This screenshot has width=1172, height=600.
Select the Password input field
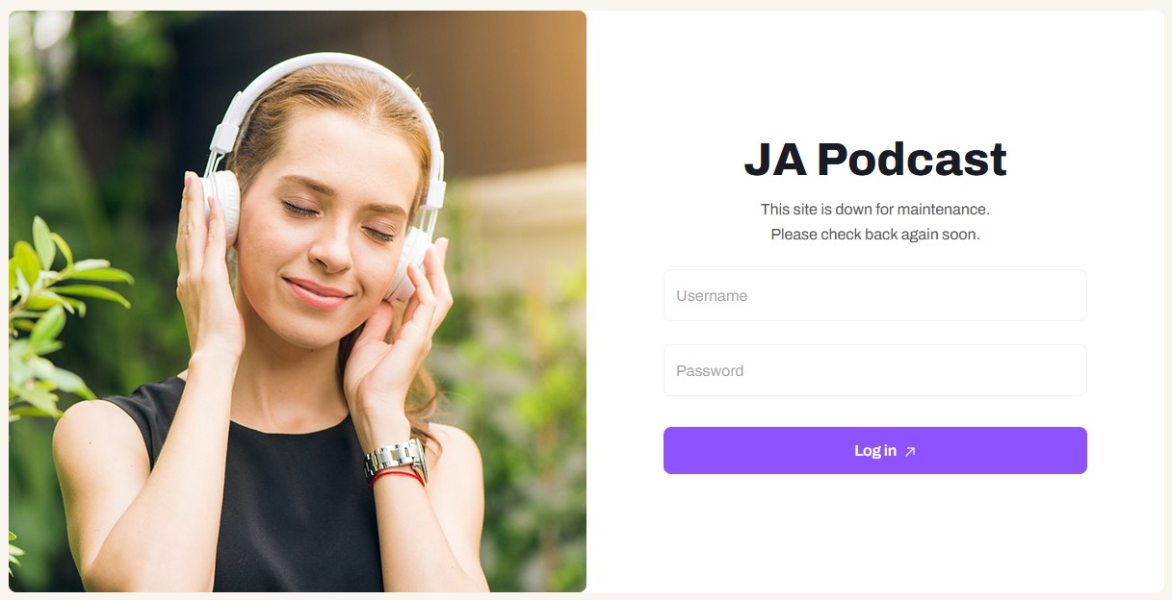point(874,370)
